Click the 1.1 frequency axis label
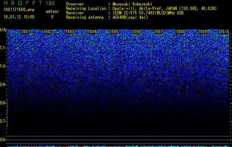The width and height of the screenshot is (232, 147). click(3, 48)
